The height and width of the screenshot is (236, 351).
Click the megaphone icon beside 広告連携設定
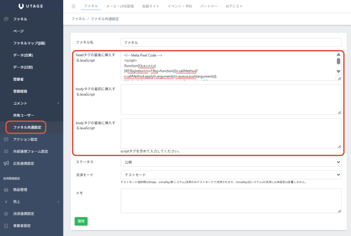6,163
